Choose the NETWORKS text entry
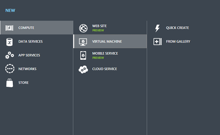 pyautogui.click(x=27, y=69)
